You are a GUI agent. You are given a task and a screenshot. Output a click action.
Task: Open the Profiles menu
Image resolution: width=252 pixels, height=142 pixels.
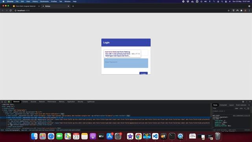point(54,2)
